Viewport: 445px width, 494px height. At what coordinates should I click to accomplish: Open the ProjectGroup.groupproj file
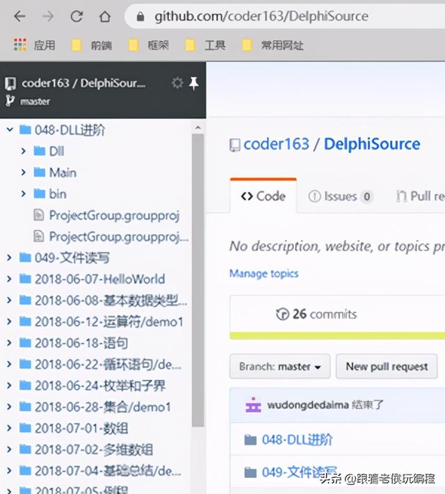(x=114, y=215)
